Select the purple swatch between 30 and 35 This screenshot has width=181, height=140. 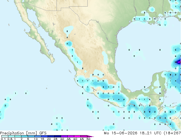click(64, 136)
